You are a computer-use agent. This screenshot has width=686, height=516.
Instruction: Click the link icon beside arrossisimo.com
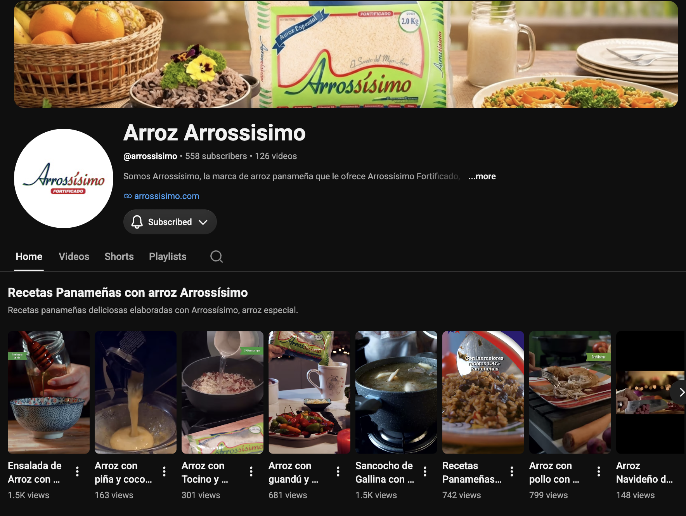click(128, 196)
